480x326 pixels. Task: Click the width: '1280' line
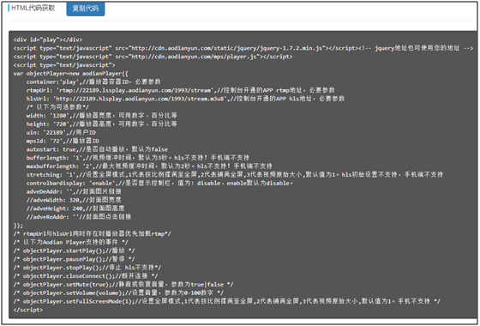(102, 116)
